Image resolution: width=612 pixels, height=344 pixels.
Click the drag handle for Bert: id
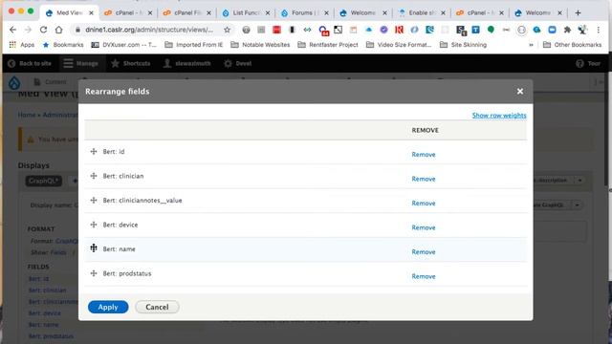click(94, 151)
